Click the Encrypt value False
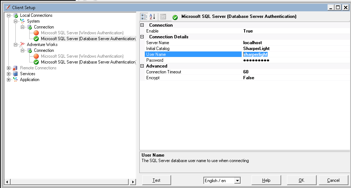Screen dimensions: 351x188 [x=249, y=78]
